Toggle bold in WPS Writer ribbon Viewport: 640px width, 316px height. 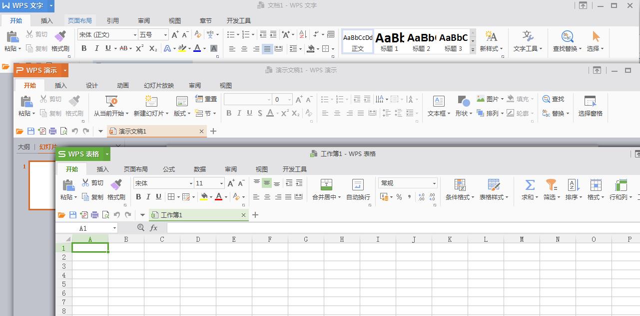(x=84, y=48)
